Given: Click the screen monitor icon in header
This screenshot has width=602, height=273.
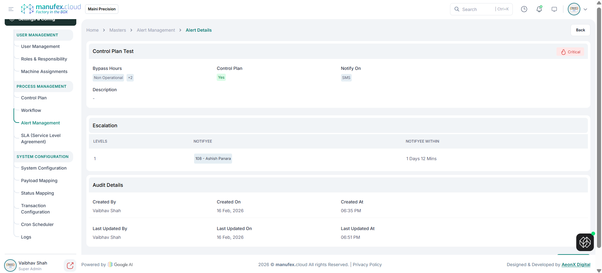Looking at the screenshot, I should click(554, 9).
